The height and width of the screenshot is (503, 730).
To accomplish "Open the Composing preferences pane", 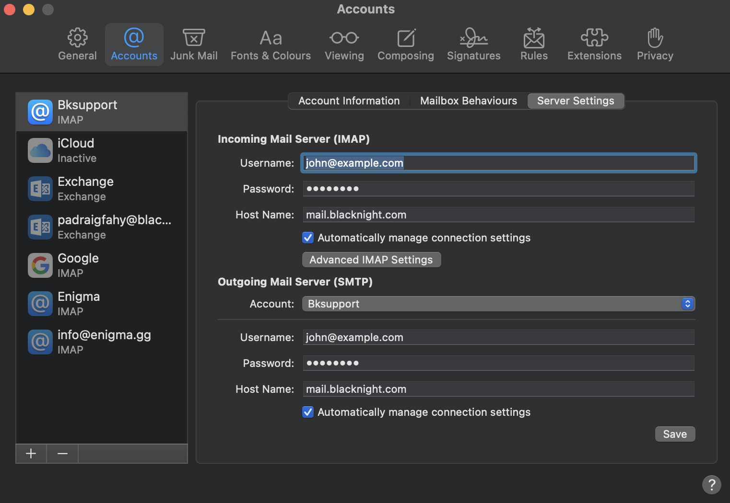I will (x=405, y=45).
